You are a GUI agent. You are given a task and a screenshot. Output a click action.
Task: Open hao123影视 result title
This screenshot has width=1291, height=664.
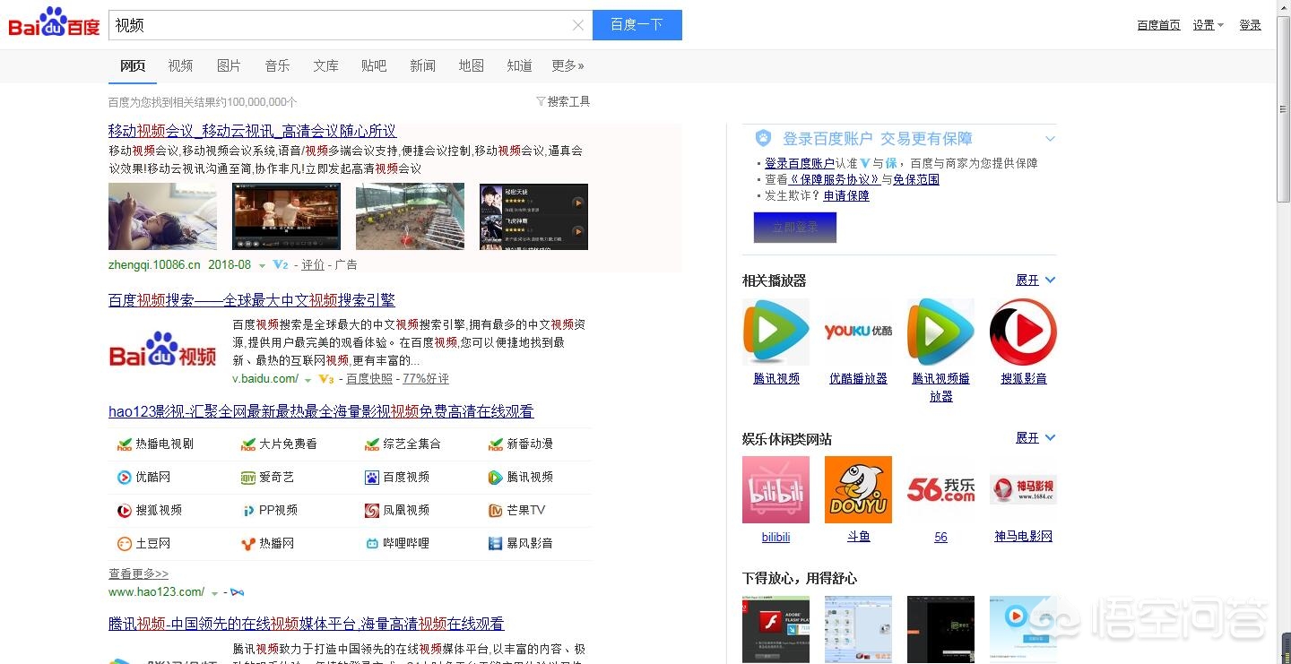click(x=321, y=411)
